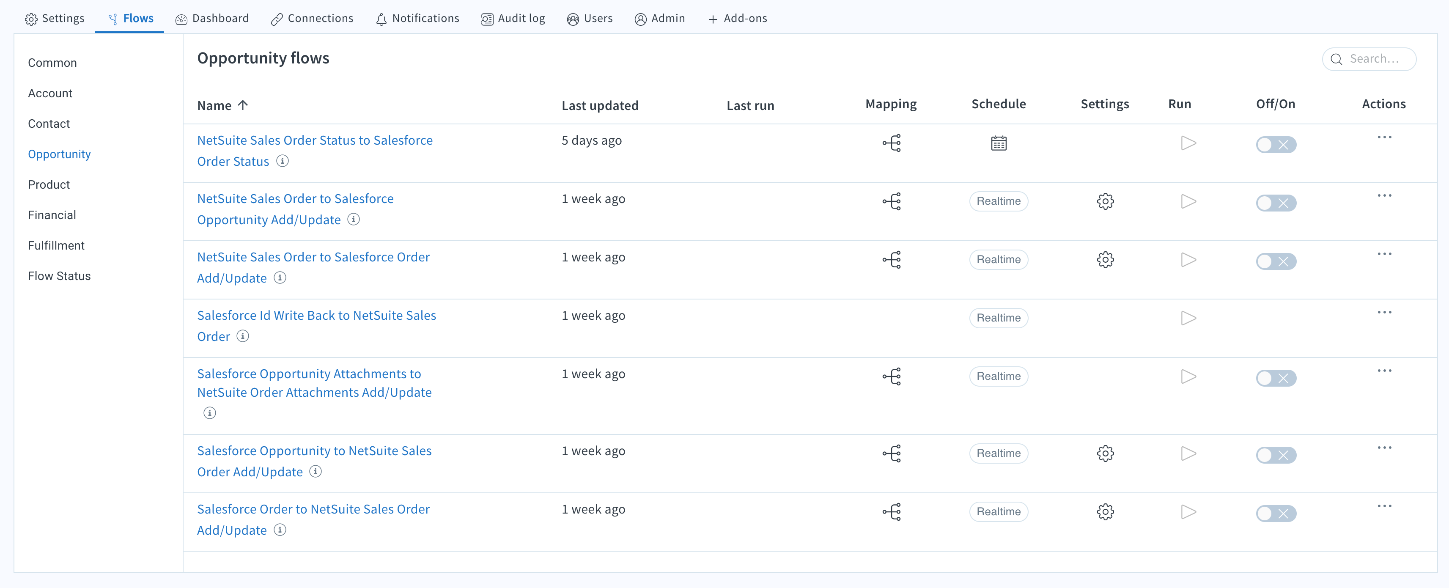Open actions for NetSuite Sales Order to Salesforce Order
The height and width of the screenshot is (588, 1449).
[x=1384, y=254]
